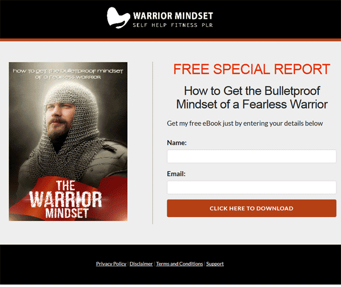Click the Bulletproof Mindset subheading text

[252, 97]
